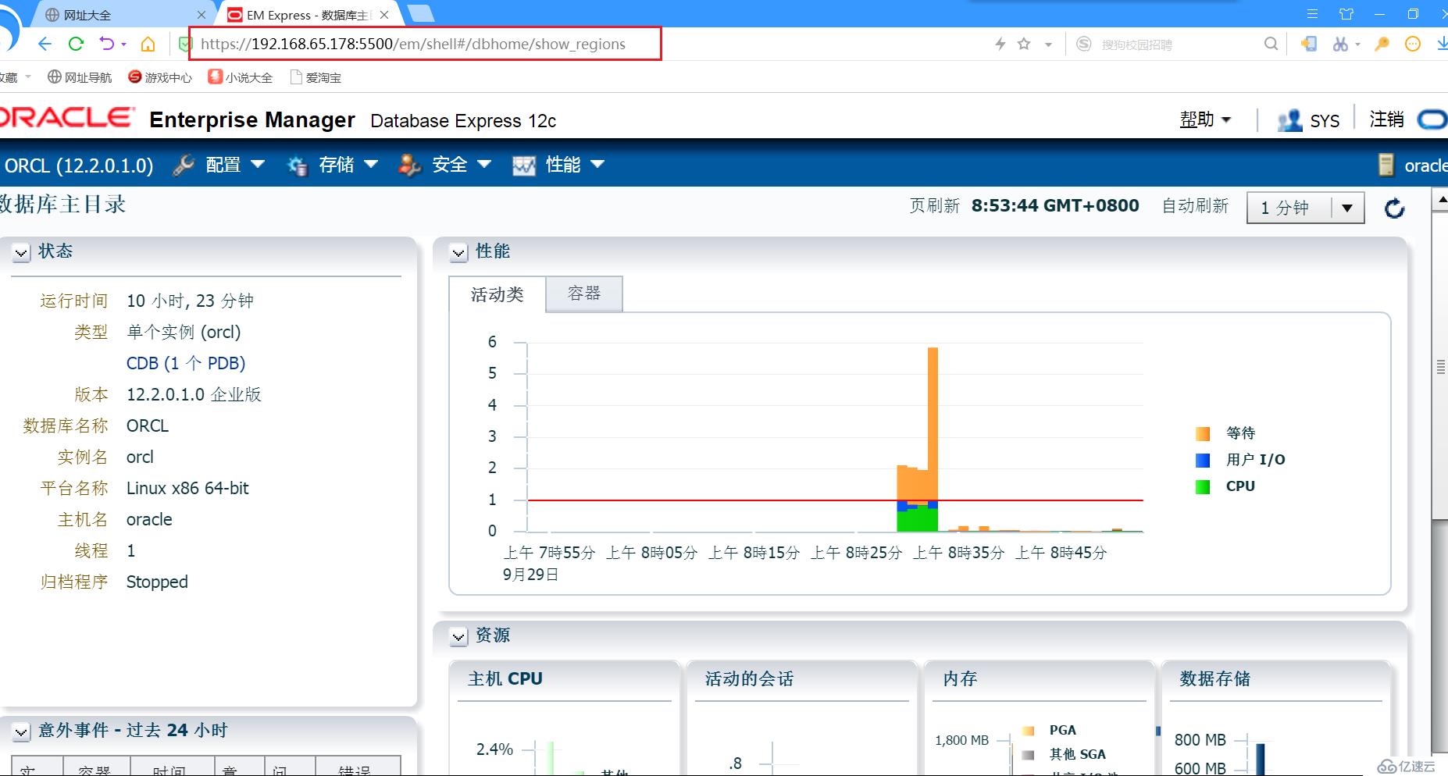Close the 网址大全 browser tab

point(201,14)
